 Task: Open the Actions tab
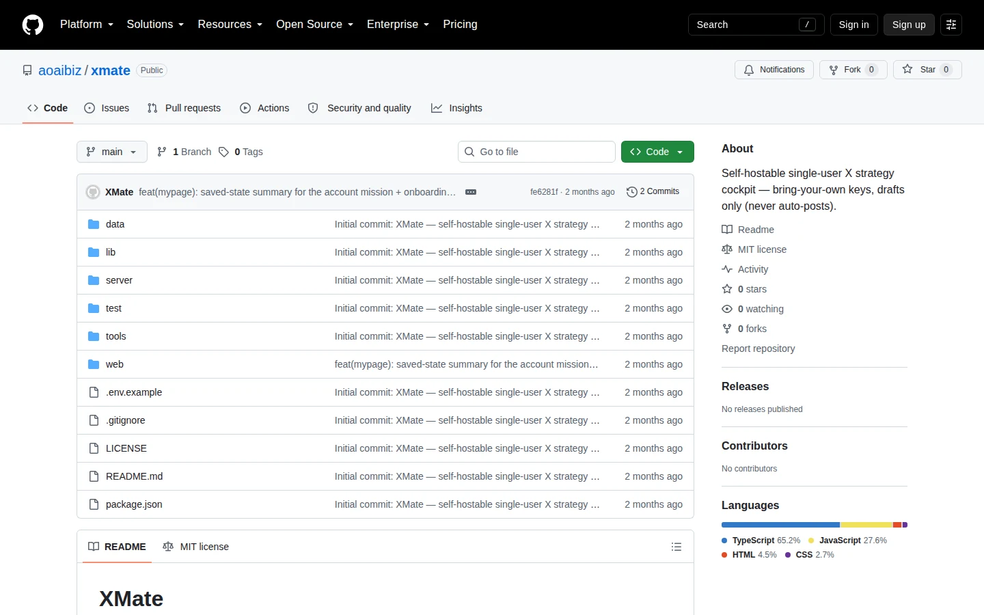tap(264, 108)
